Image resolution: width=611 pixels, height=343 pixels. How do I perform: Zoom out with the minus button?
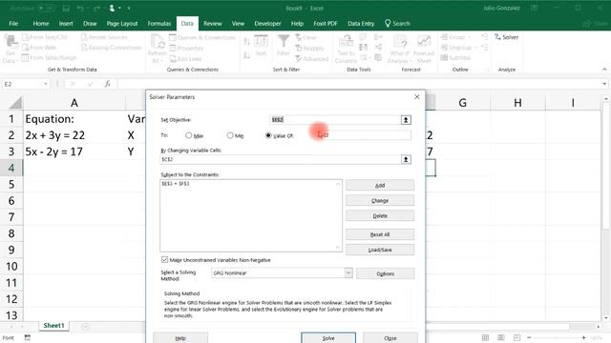[x=529, y=337]
